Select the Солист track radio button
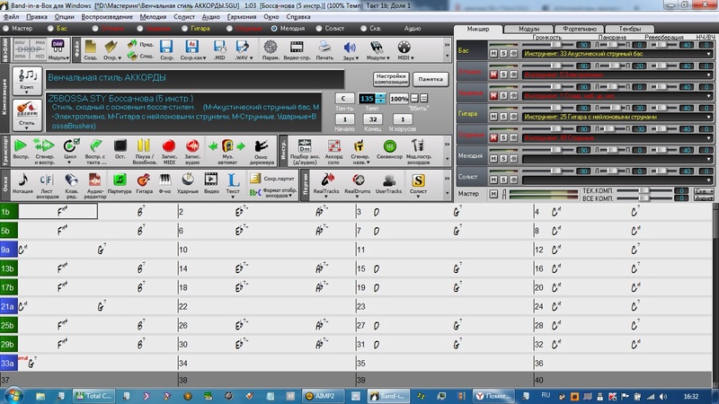Image resolution: width=719 pixels, height=404 pixels. point(319,29)
